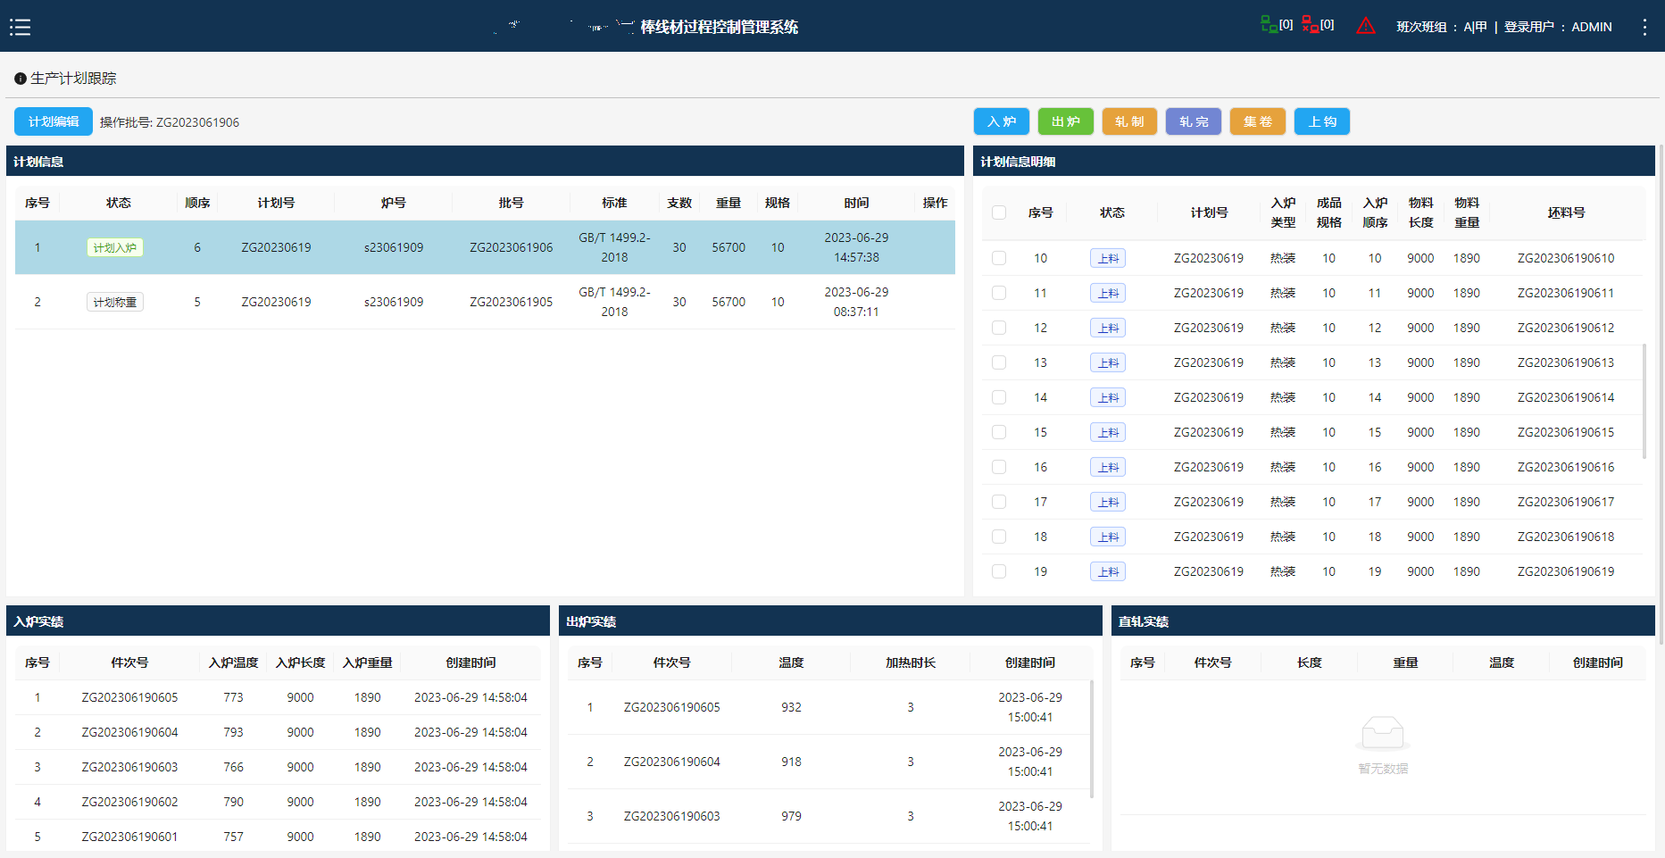Click the green network connection status icon
The height and width of the screenshot is (858, 1665).
pyautogui.click(x=1269, y=24)
